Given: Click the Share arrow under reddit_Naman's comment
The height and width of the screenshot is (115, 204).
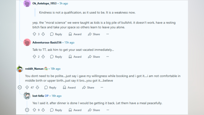Looking at the screenshot, I should click(x=84, y=87).
